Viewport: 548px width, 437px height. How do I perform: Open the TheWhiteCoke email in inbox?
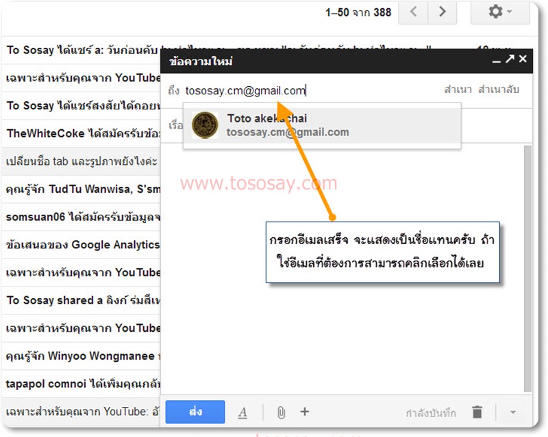pos(82,133)
